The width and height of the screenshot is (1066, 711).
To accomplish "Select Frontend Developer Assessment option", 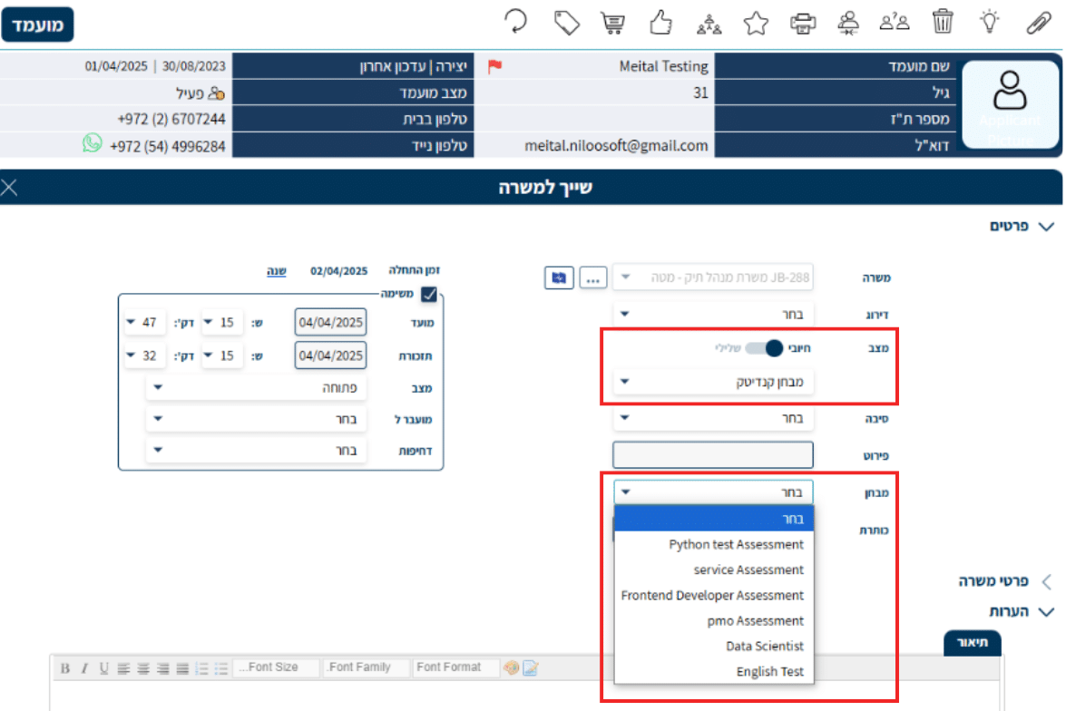I will point(714,596).
